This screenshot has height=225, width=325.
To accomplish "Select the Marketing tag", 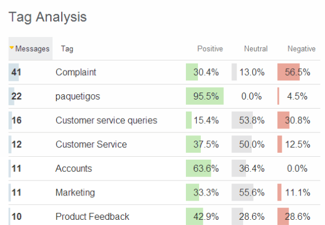I will (x=75, y=193).
